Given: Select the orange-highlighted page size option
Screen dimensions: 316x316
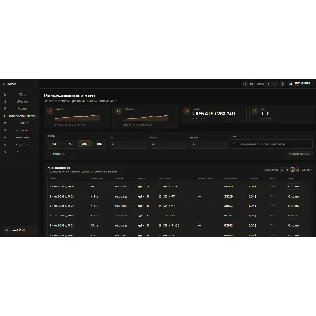Looking at the screenshot, I should click(x=292, y=170).
